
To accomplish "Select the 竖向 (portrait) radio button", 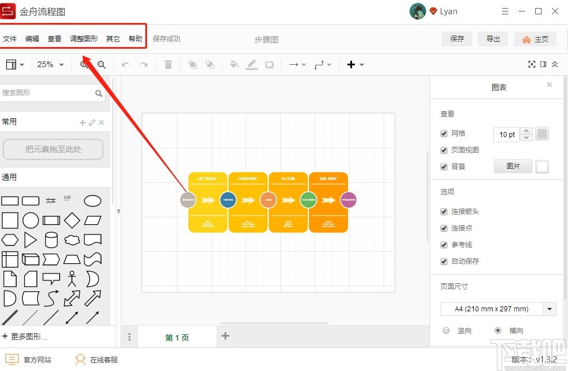I will 446,330.
